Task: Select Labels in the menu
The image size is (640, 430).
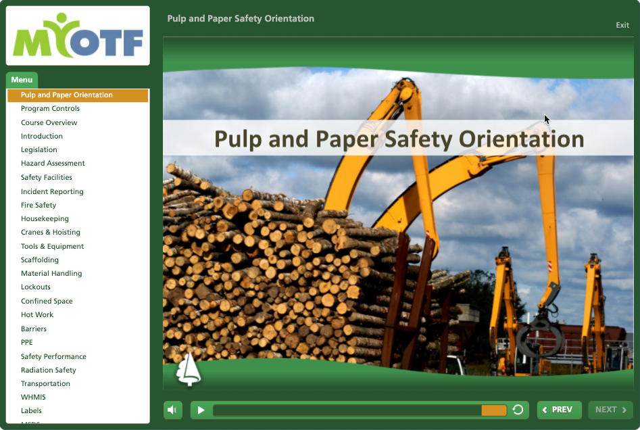Action: click(31, 410)
